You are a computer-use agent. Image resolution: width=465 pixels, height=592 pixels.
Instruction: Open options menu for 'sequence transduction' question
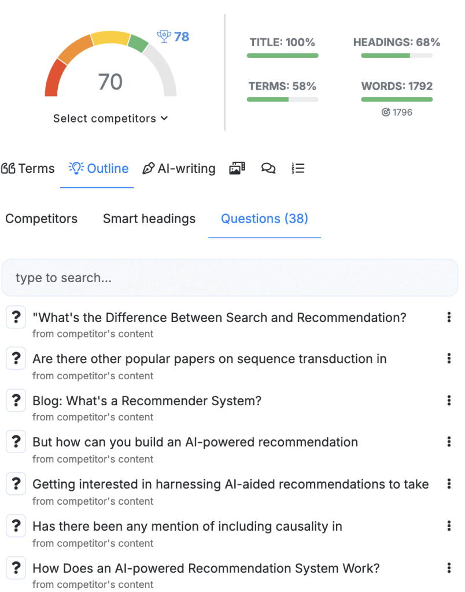(x=449, y=358)
